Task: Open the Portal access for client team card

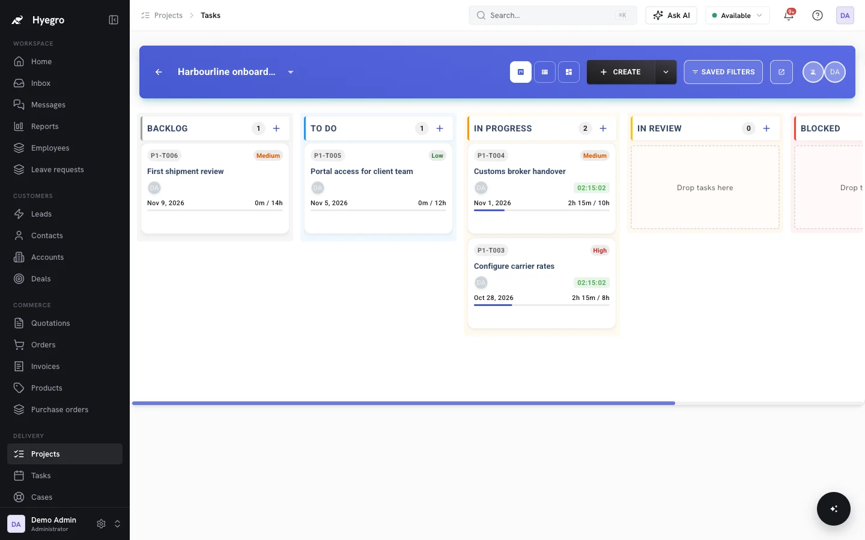Action: point(378,188)
